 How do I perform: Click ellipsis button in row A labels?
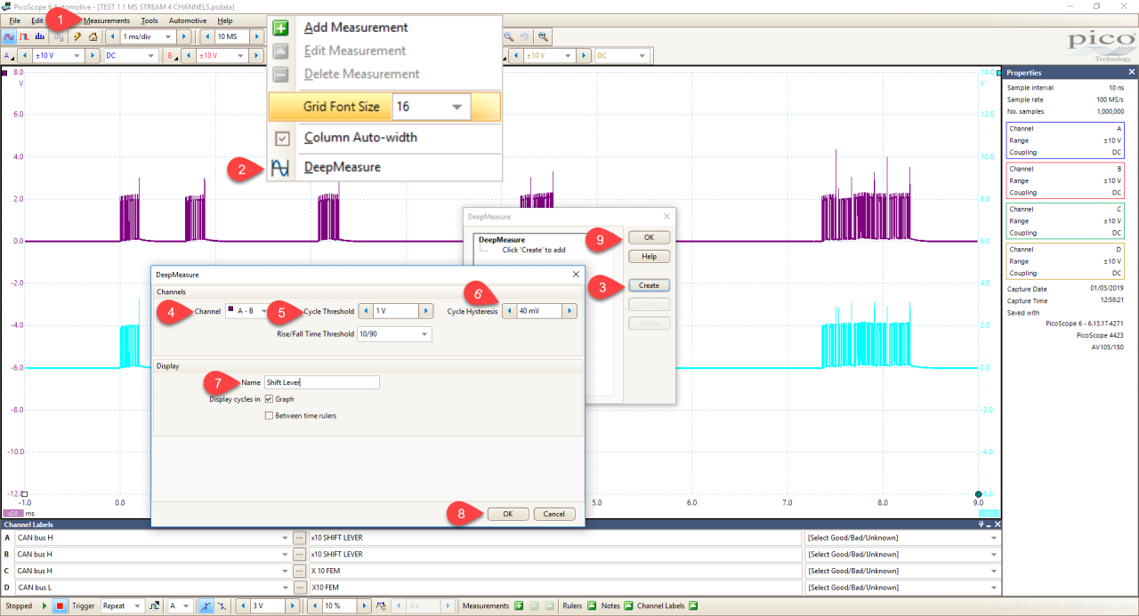tap(299, 538)
